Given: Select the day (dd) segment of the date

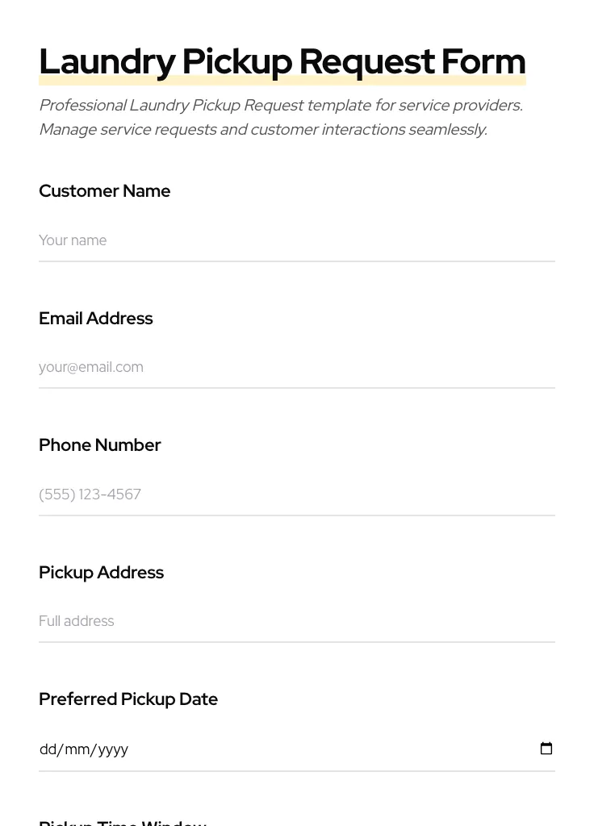Looking at the screenshot, I should (48, 749).
